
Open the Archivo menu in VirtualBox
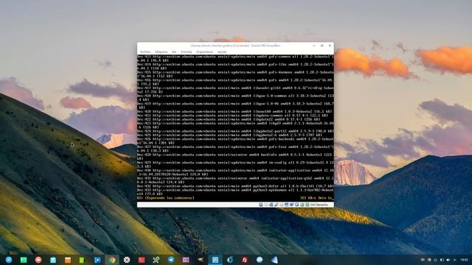(145, 52)
